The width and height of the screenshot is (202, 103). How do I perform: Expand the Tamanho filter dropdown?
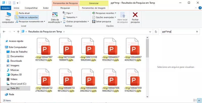70,17
